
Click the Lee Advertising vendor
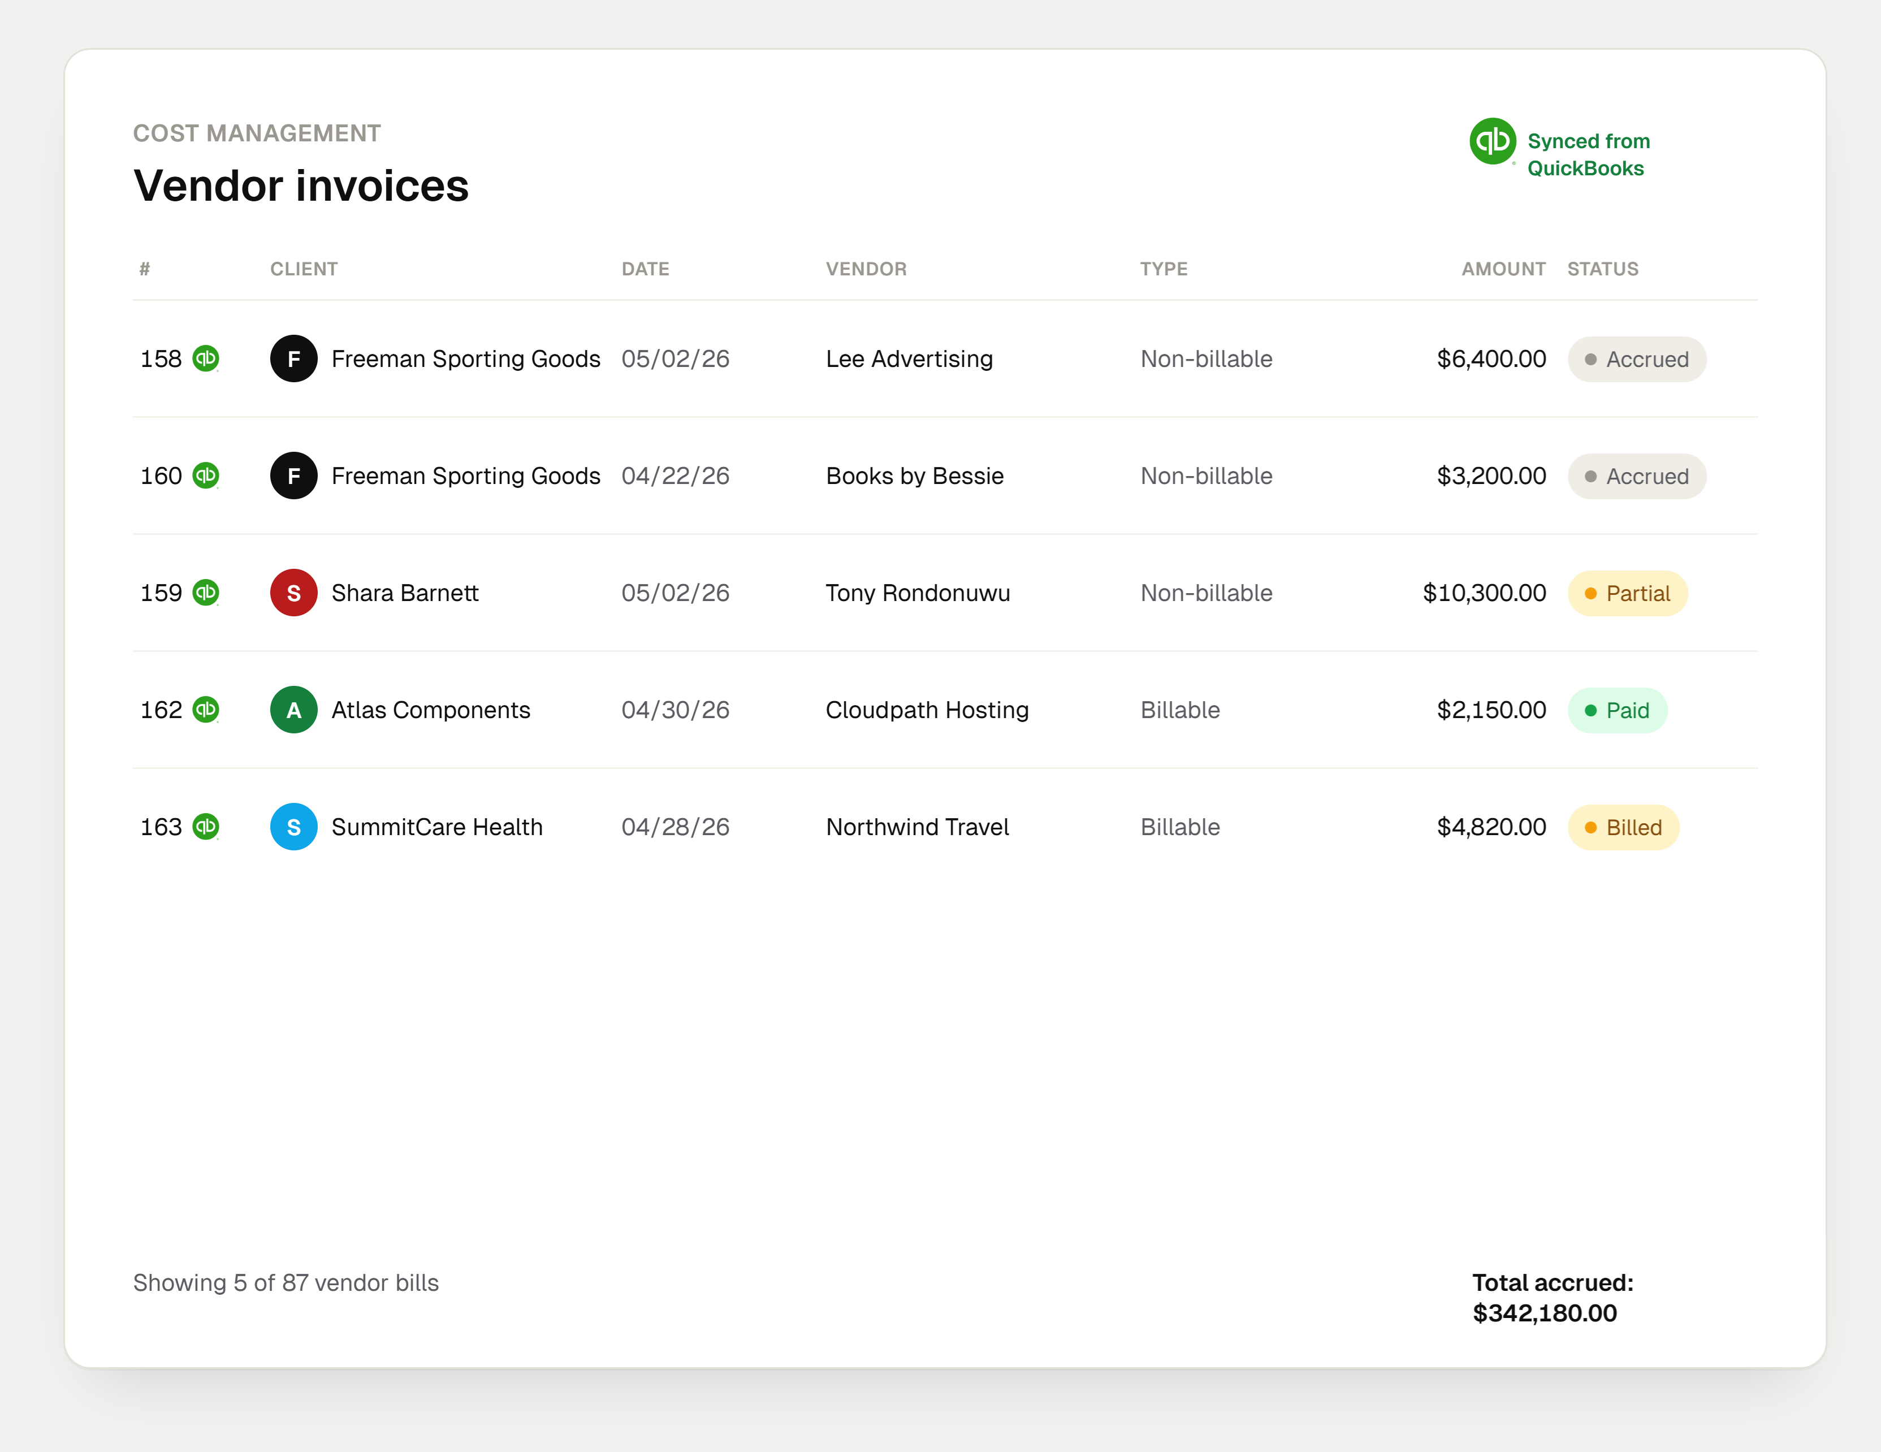[x=910, y=358]
